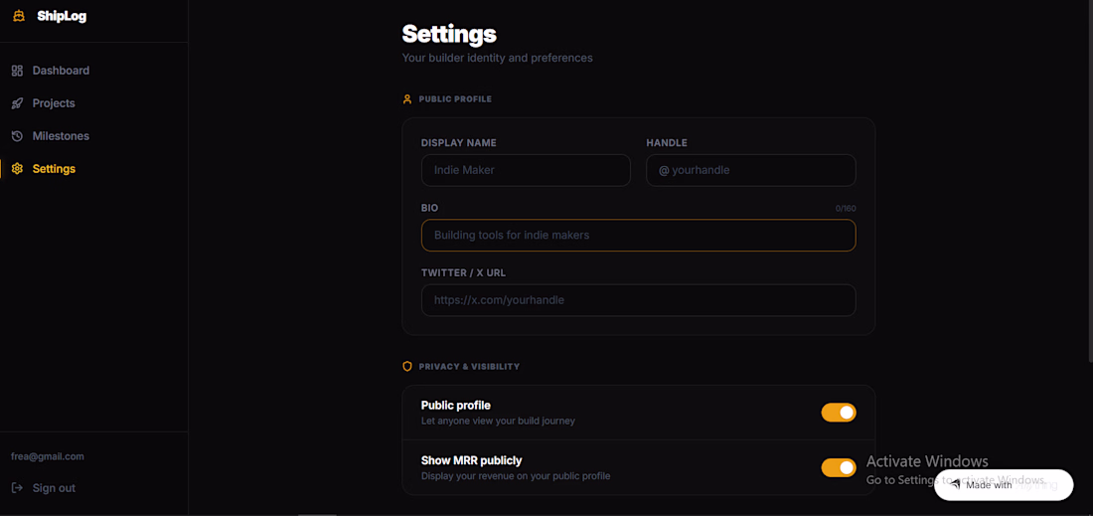Click into the Handle input field
The width and height of the screenshot is (1093, 516).
(x=751, y=170)
